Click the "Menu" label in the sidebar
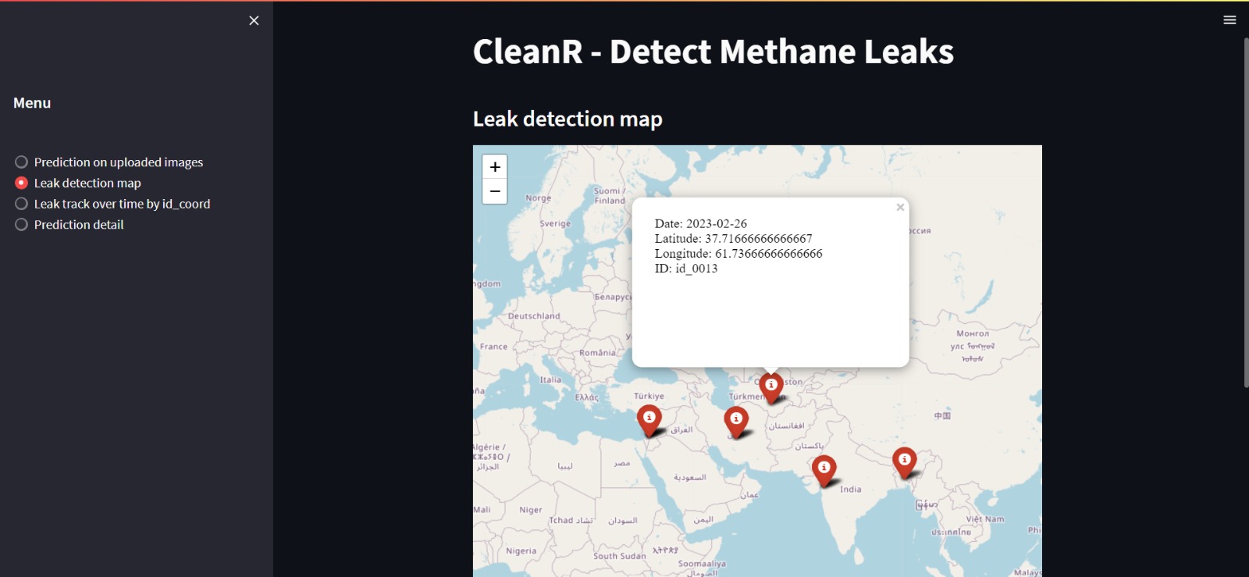This screenshot has height=577, width=1249. point(31,102)
